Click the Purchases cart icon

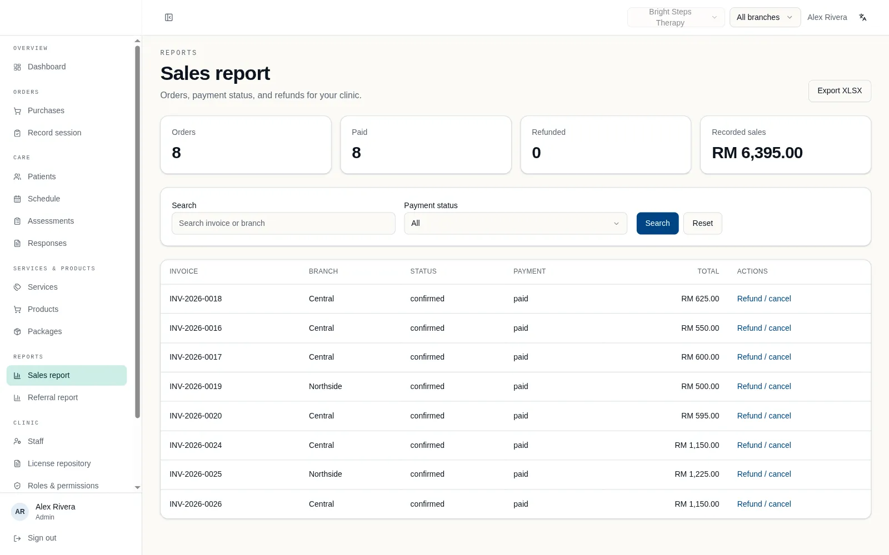click(x=17, y=111)
